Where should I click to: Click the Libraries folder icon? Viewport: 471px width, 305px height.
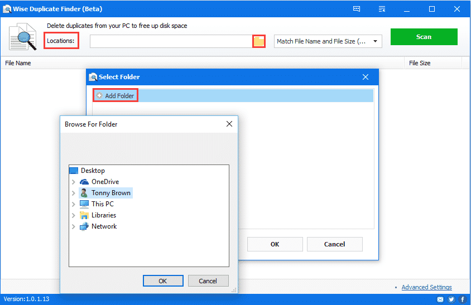tap(84, 215)
